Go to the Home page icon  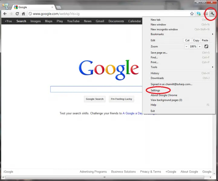pos(23,14)
